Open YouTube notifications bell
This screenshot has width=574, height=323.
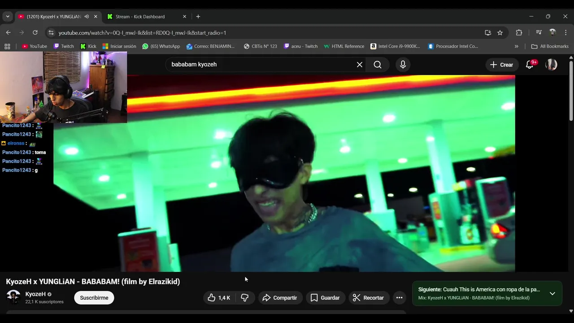tap(530, 65)
